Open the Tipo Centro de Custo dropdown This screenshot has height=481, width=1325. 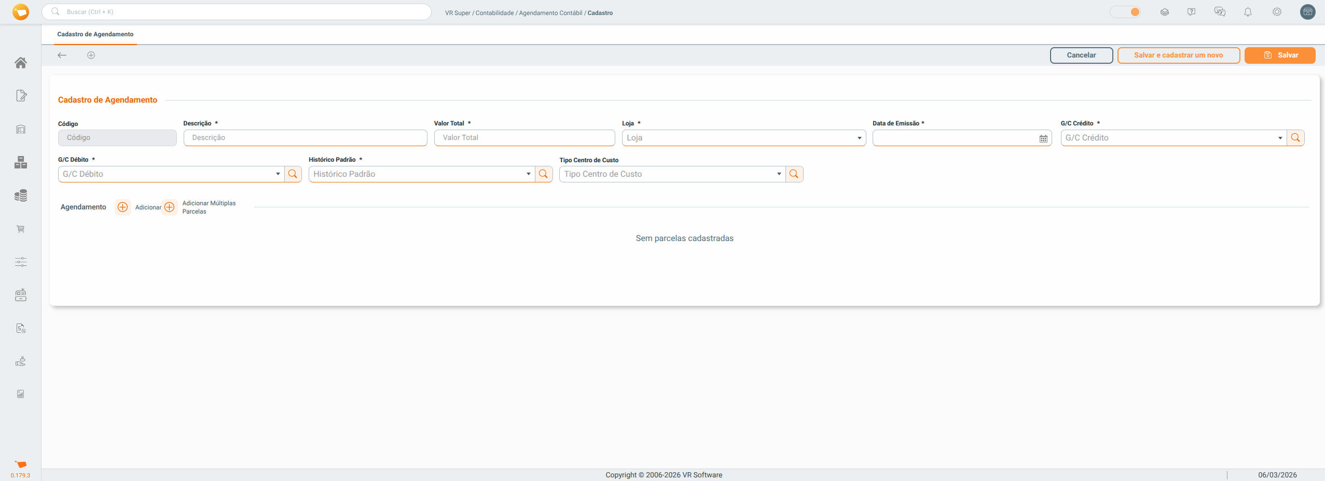779,174
